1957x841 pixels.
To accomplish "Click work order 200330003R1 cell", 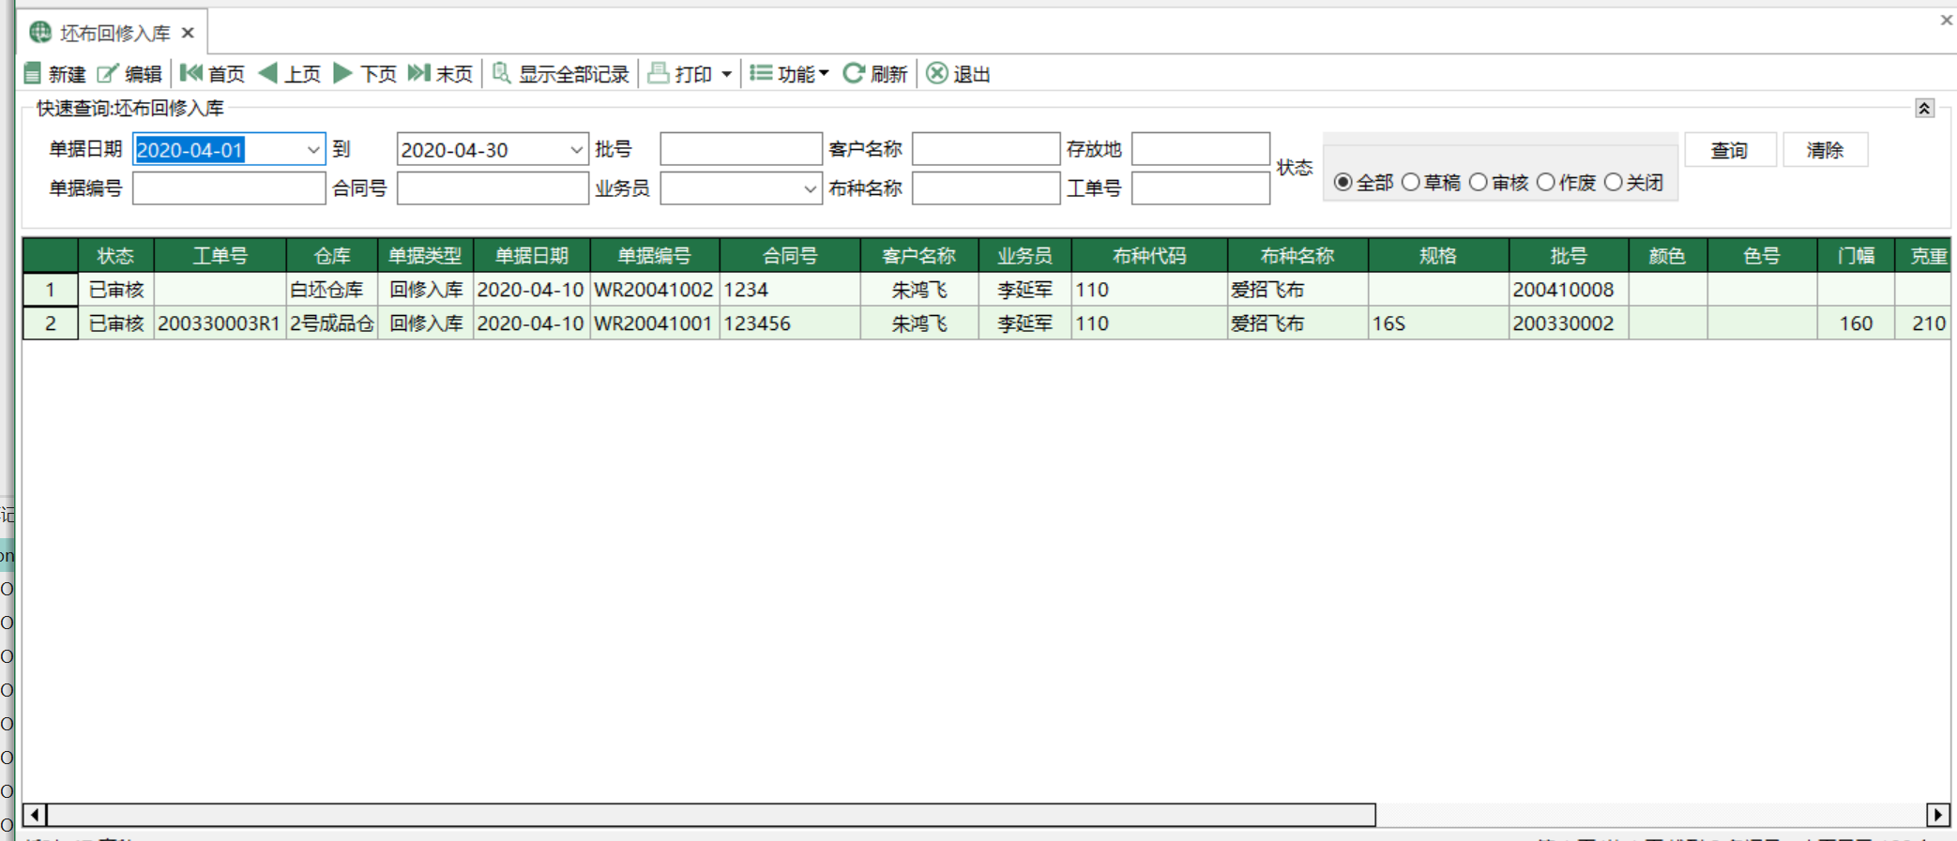I will pos(220,323).
